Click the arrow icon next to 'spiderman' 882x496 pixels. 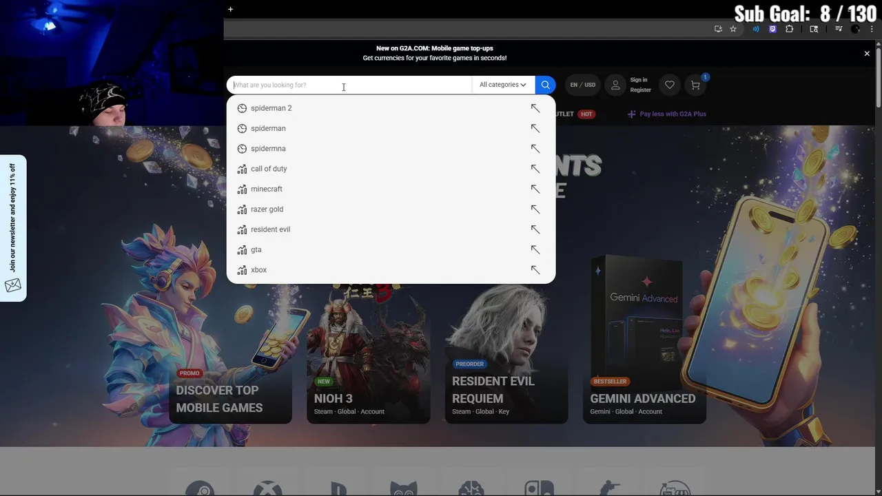[535, 128]
